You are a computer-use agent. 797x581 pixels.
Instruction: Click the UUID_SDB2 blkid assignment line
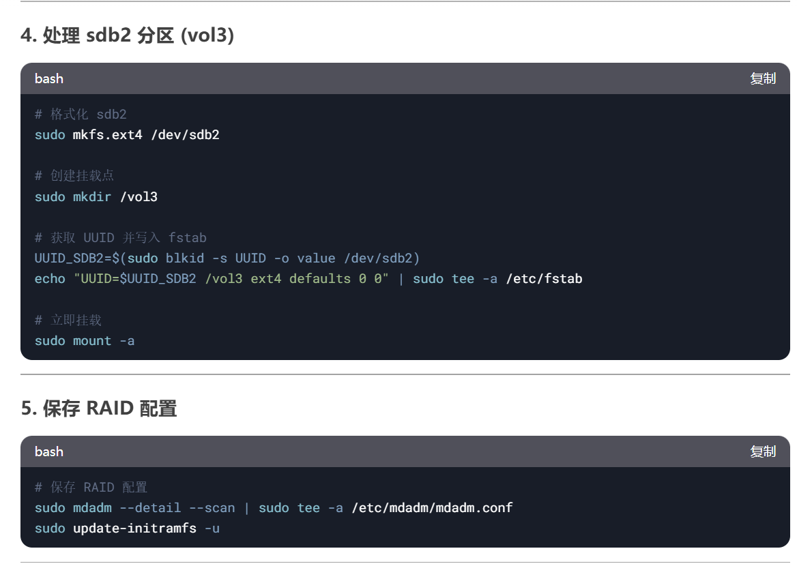tap(227, 258)
